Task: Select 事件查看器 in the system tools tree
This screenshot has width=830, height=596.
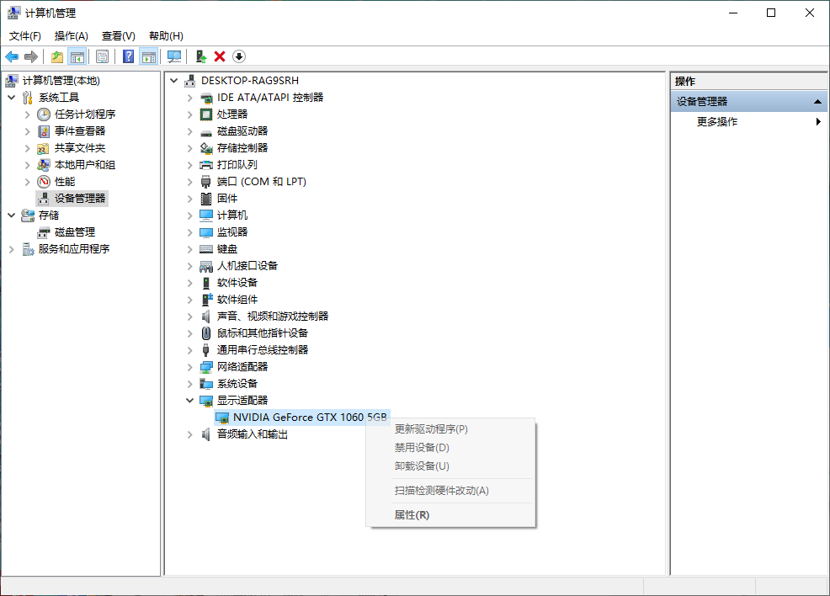Action: pos(79,131)
